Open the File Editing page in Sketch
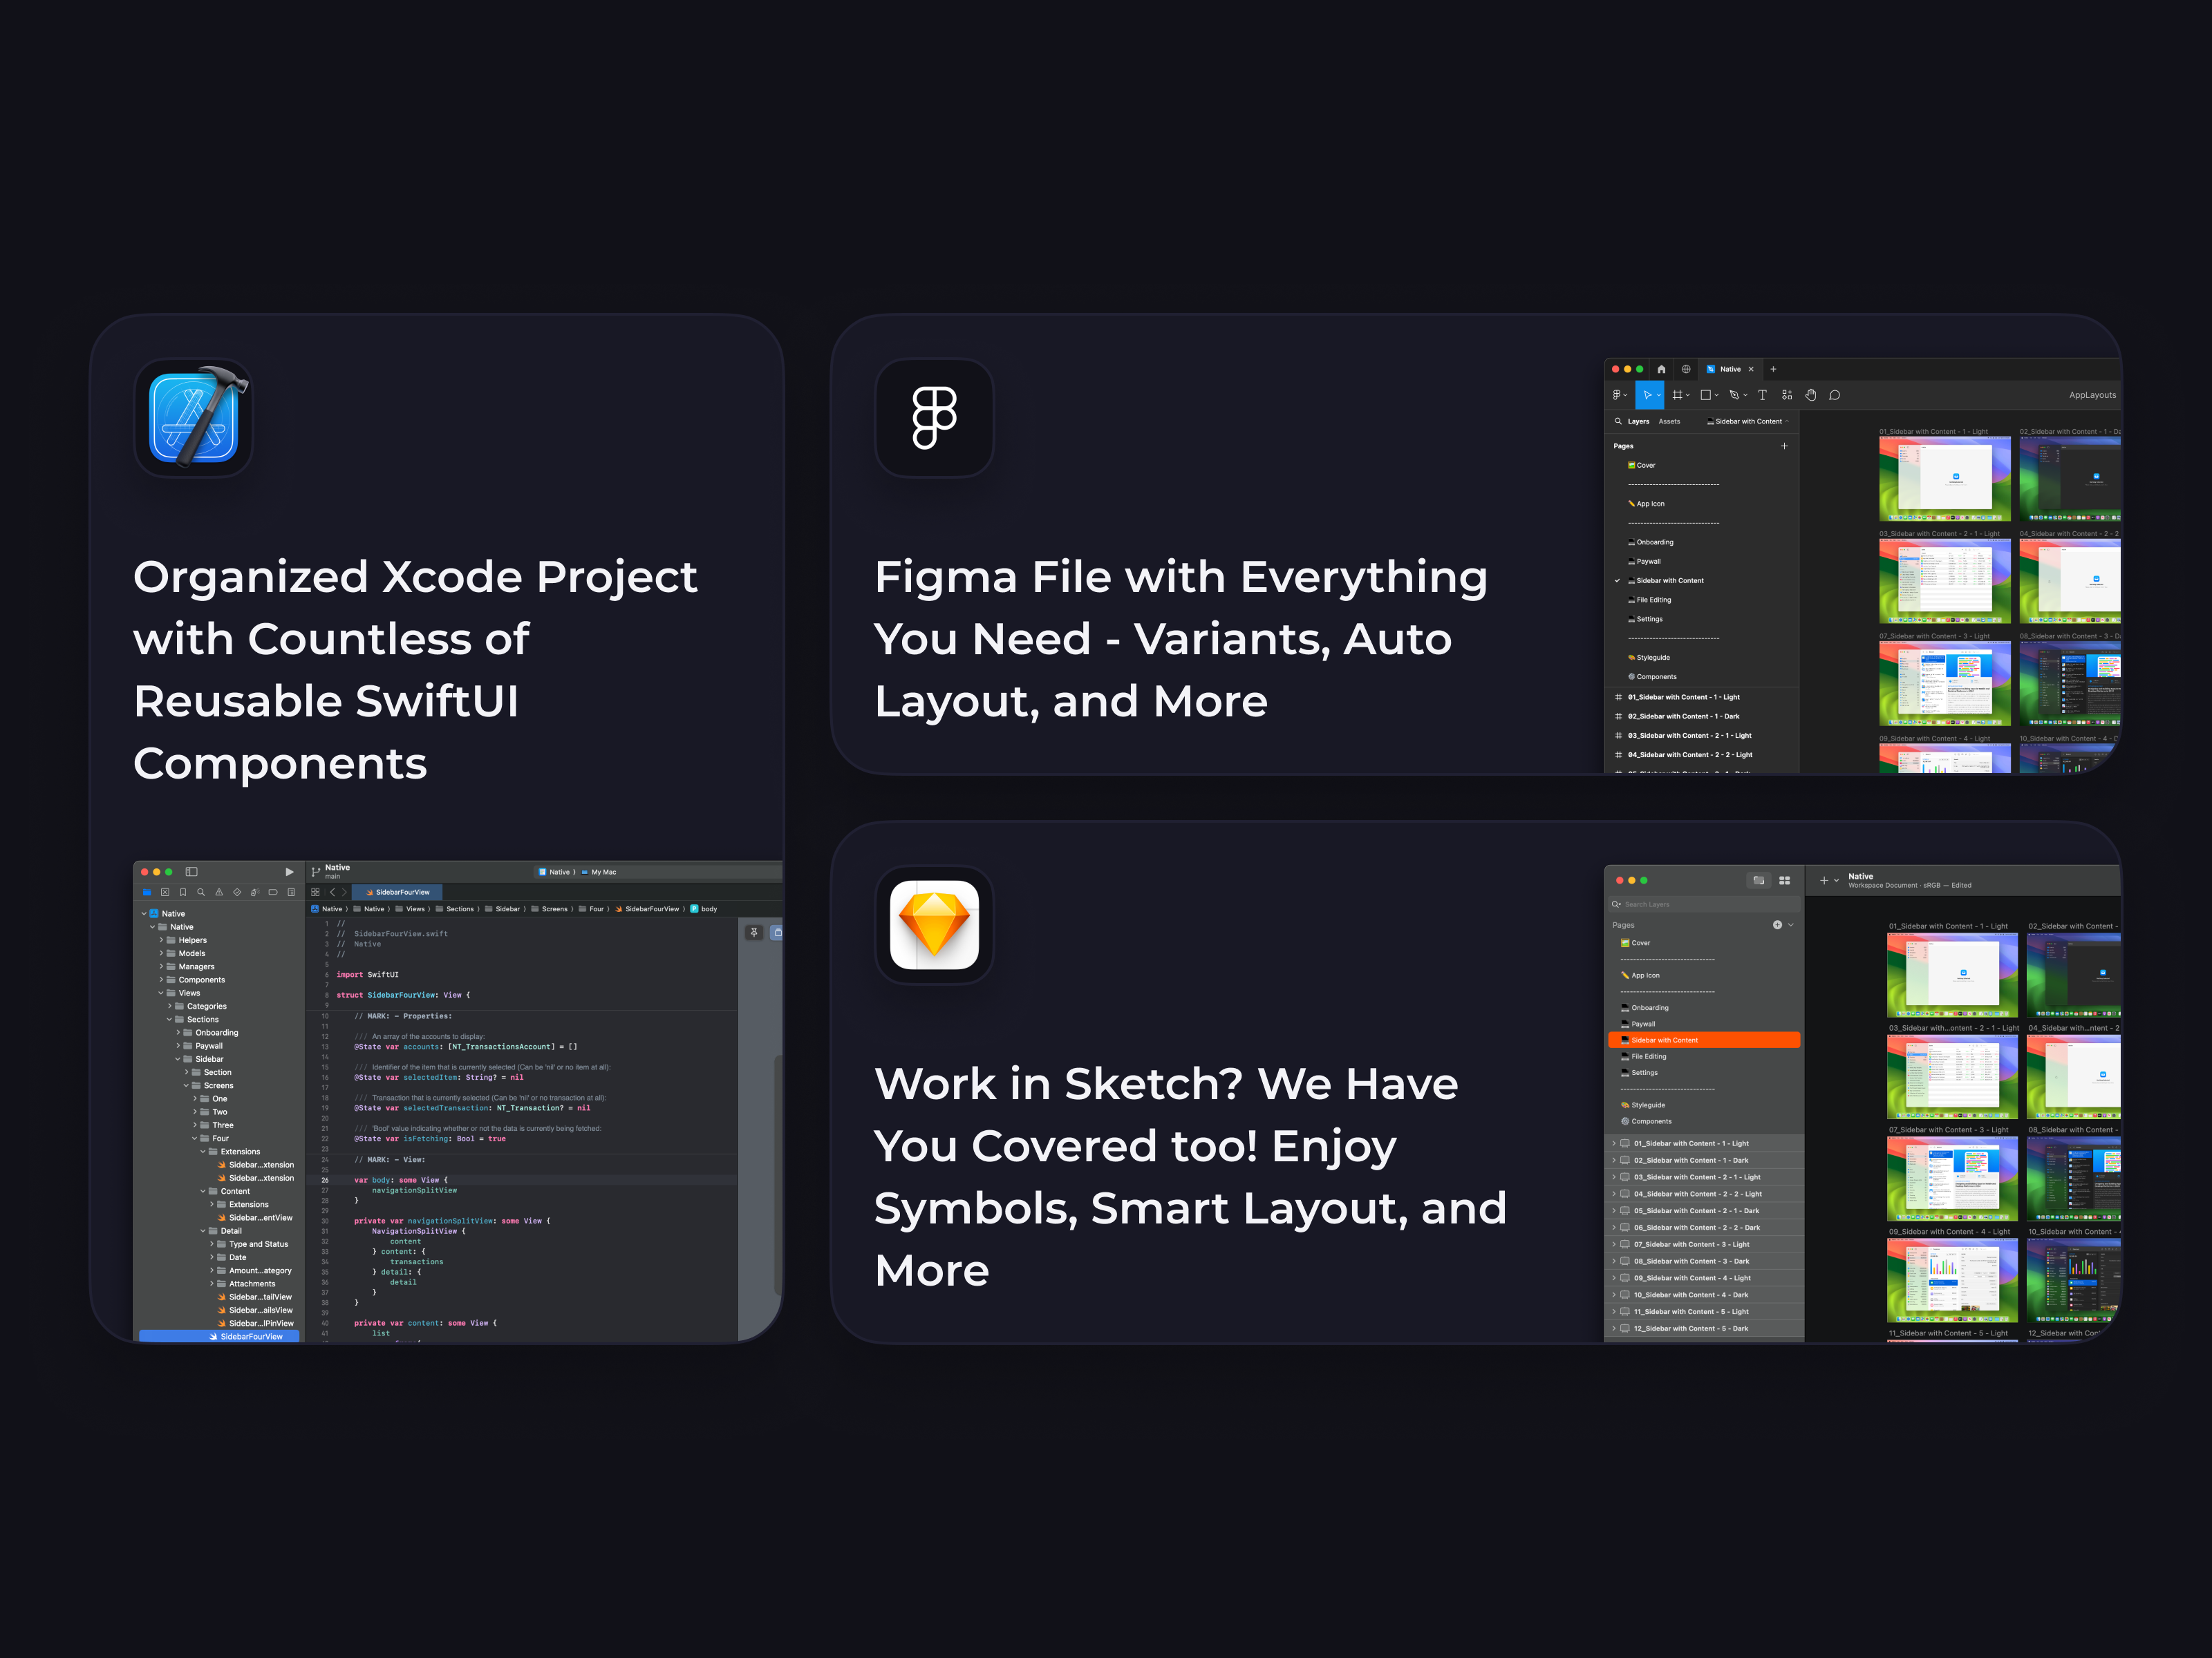The image size is (2212, 1658). (x=1648, y=1056)
